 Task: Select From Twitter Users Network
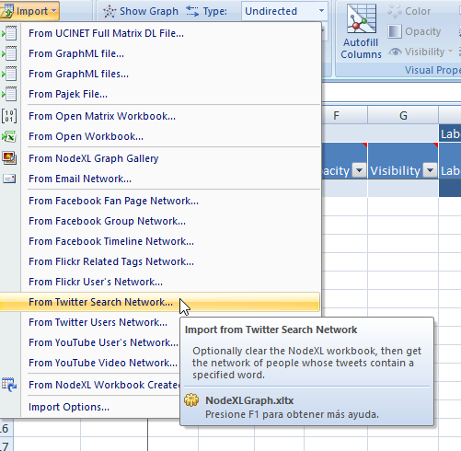point(98,322)
